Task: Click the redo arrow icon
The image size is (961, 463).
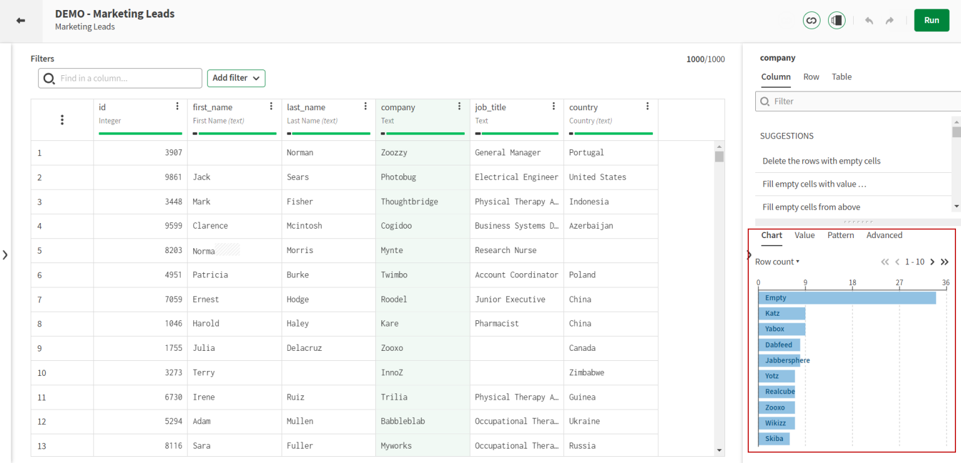Action: click(889, 21)
